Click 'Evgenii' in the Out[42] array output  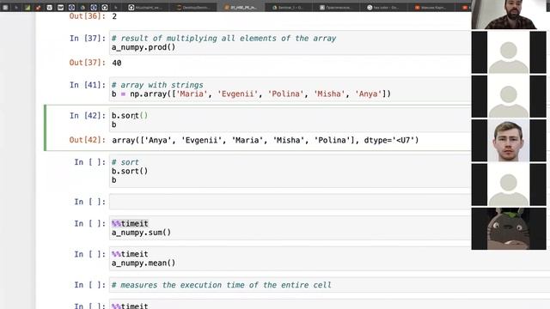[201, 140]
